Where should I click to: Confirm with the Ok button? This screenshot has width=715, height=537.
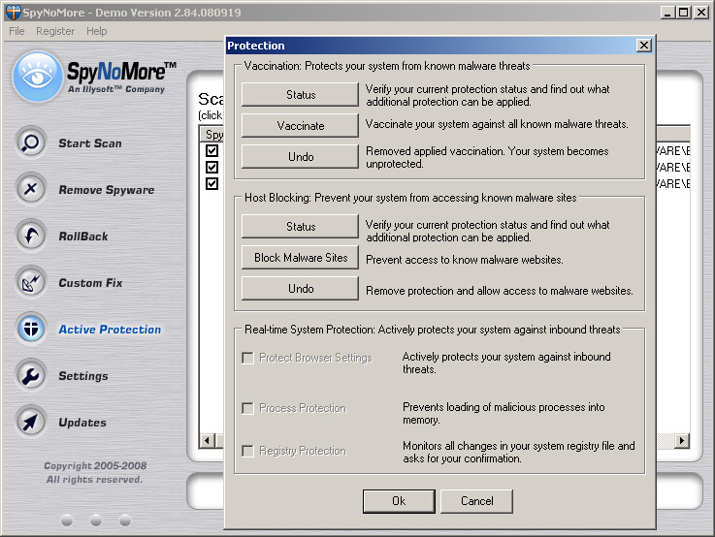399,501
